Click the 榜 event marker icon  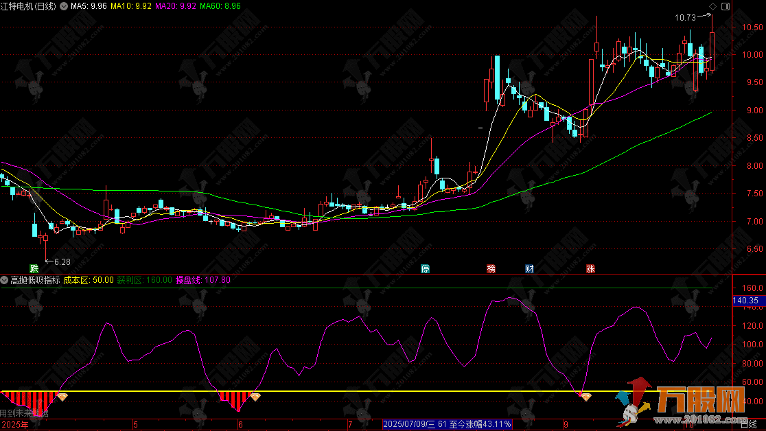pos(491,268)
